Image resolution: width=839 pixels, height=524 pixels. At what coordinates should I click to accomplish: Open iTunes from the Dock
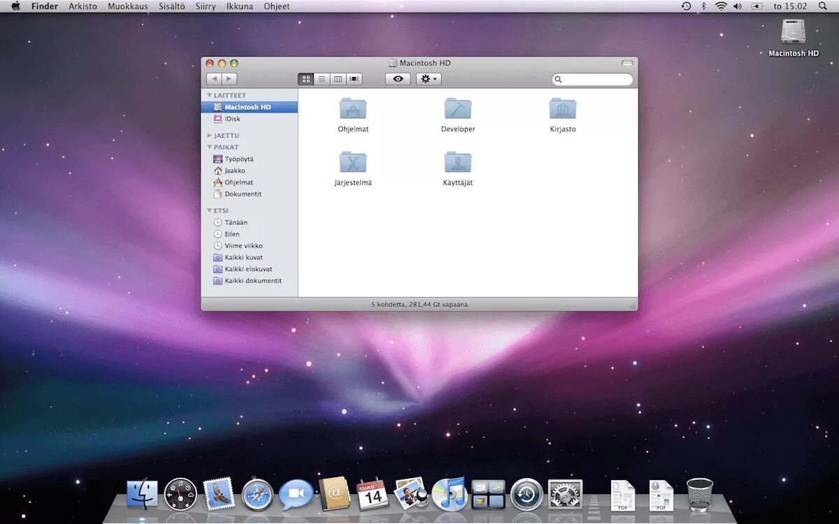pyautogui.click(x=449, y=494)
